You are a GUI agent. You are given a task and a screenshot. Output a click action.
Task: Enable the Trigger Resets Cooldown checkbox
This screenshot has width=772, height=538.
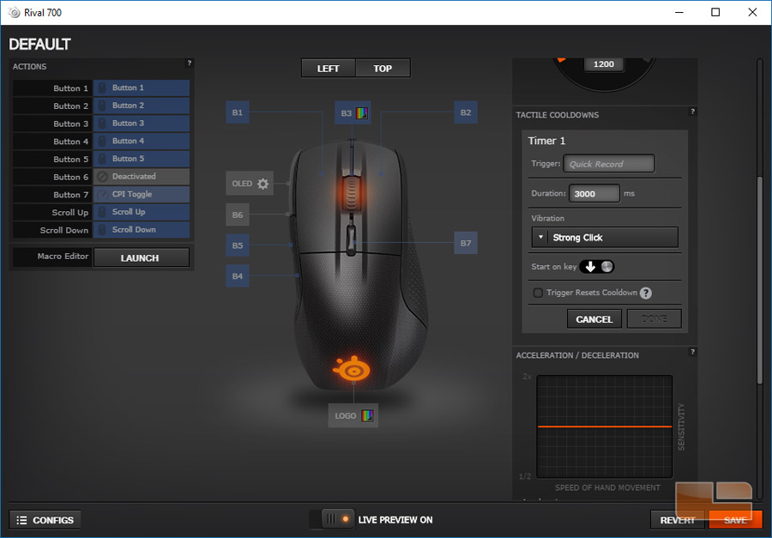pos(538,293)
